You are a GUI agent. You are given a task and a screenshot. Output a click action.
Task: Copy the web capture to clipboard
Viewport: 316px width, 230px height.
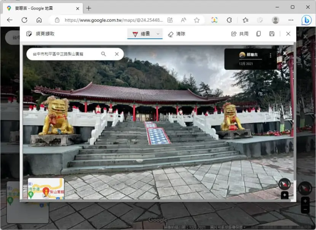point(259,34)
